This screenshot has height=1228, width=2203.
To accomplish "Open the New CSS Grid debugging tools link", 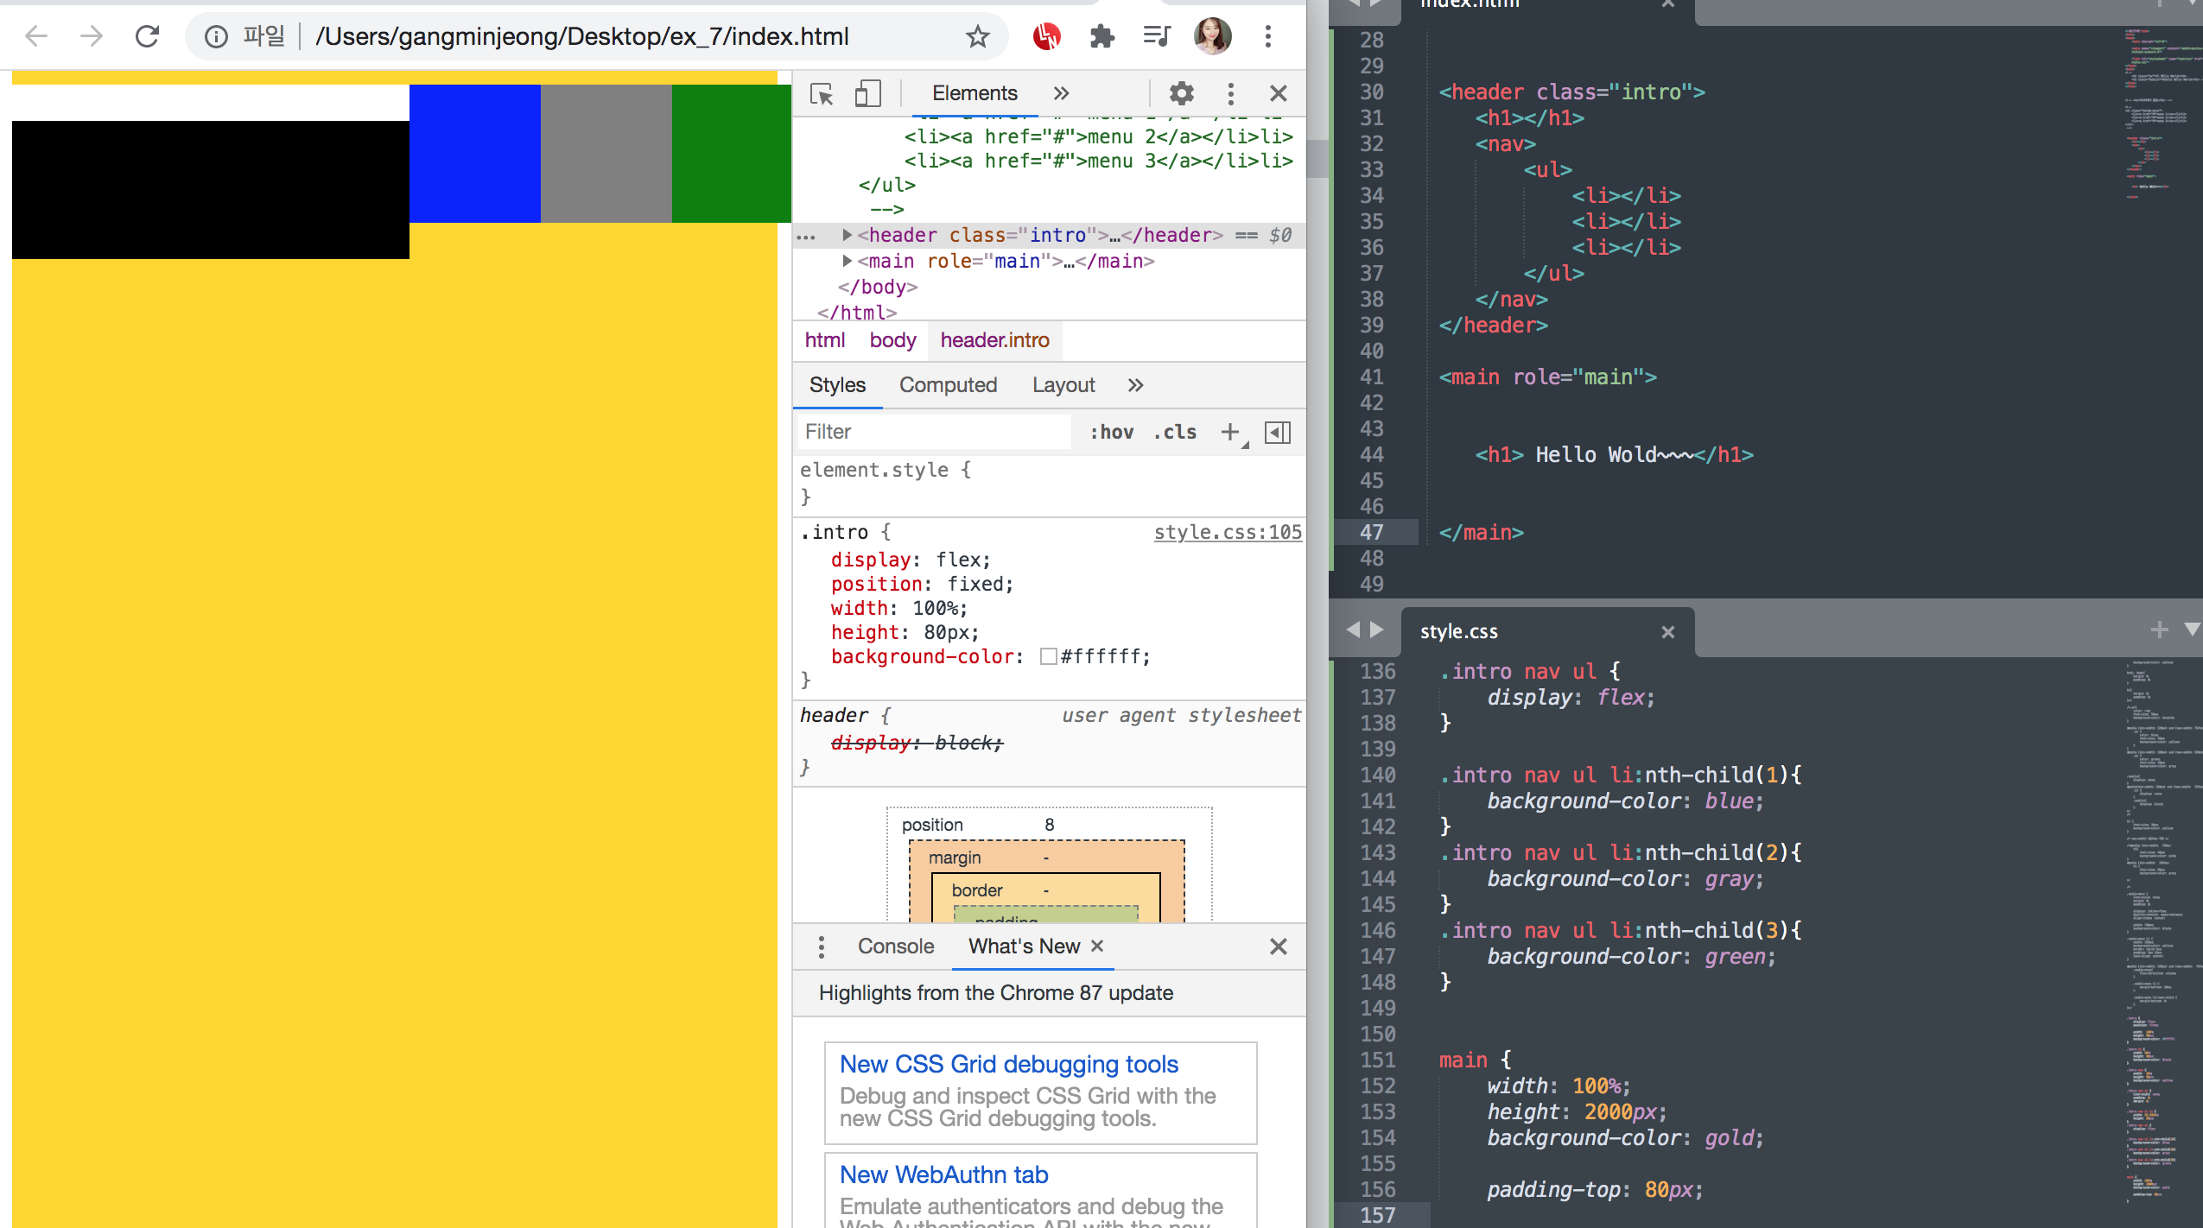I will pos(1008,1064).
